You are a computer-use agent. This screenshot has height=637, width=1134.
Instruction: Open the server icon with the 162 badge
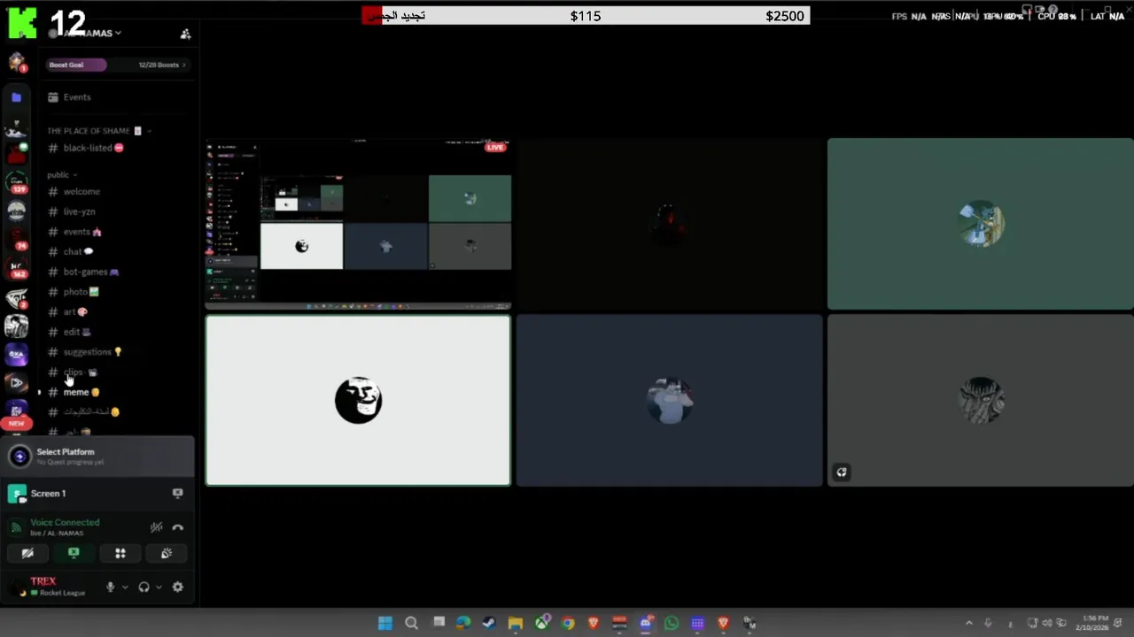(16, 268)
